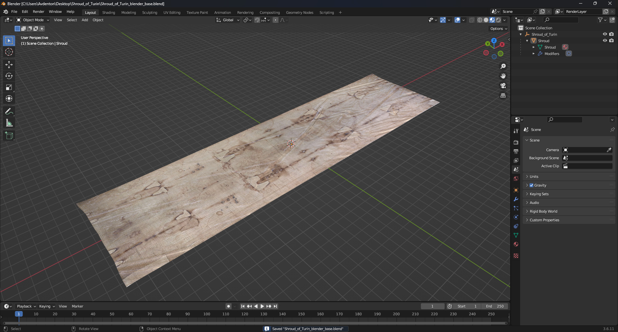Select the Rotate tool
Viewport: 618px width, 332px height.
[x=9, y=76]
